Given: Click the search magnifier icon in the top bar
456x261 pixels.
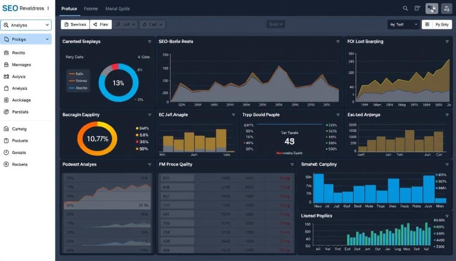Looking at the screenshot, I should point(405,8).
